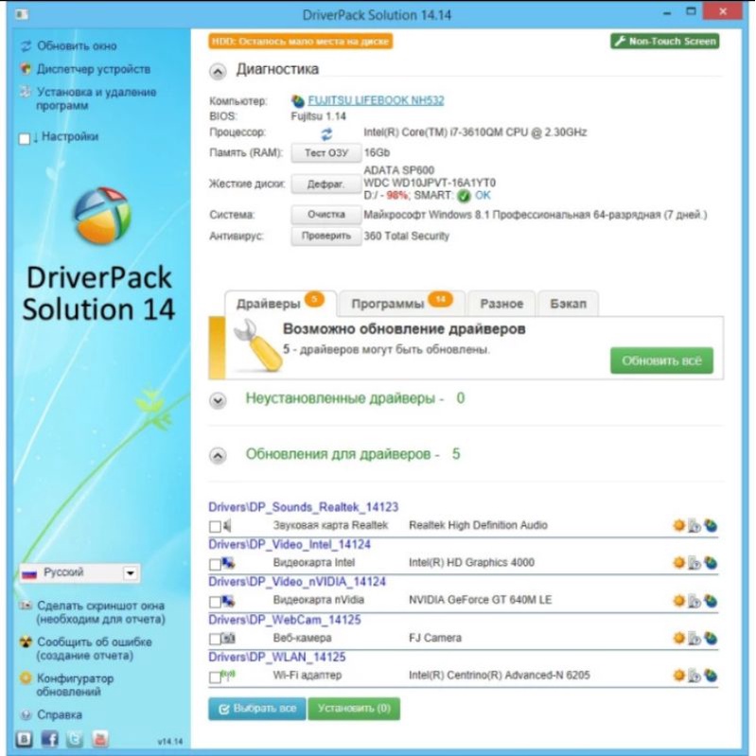The image size is (756, 756).
Task: Click Сообщить об ошибке option
Action: click(95, 649)
